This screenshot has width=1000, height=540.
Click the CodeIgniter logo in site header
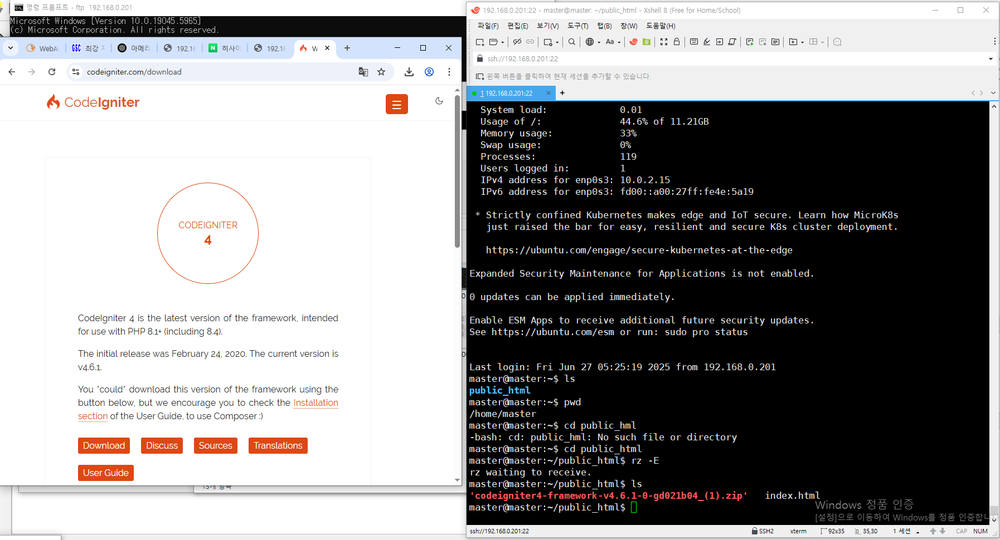tap(93, 102)
